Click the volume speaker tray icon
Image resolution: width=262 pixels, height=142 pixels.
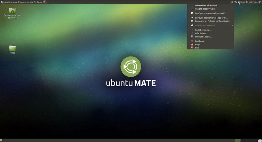239,2
